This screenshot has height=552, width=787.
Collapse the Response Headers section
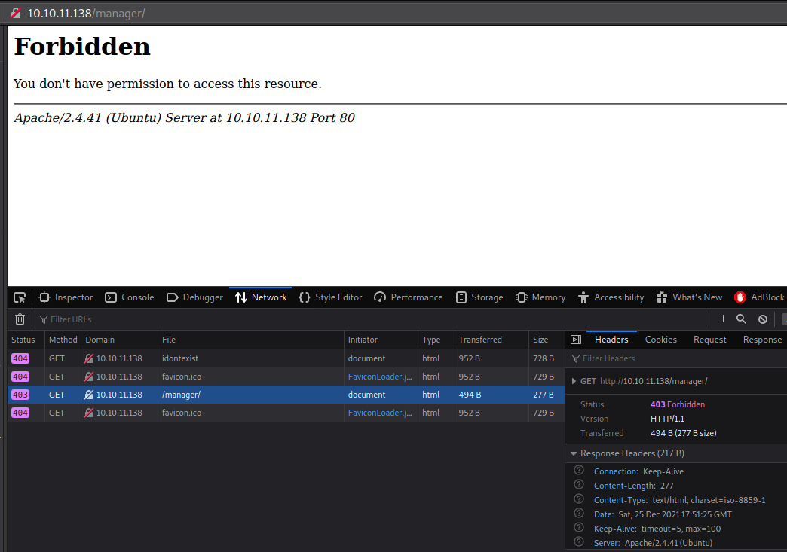click(574, 453)
